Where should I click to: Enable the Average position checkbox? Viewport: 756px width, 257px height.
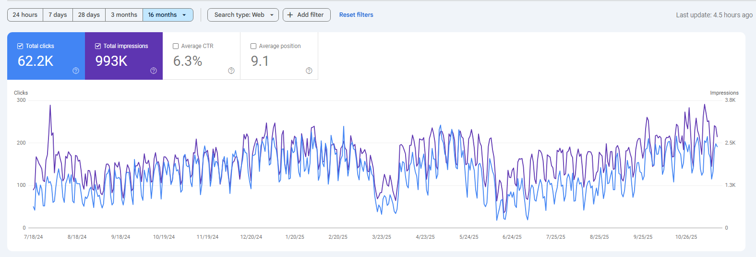click(253, 46)
